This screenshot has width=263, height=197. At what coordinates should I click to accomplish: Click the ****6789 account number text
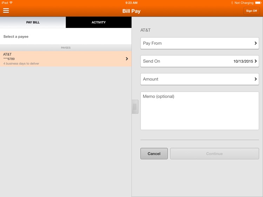click(x=9, y=59)
